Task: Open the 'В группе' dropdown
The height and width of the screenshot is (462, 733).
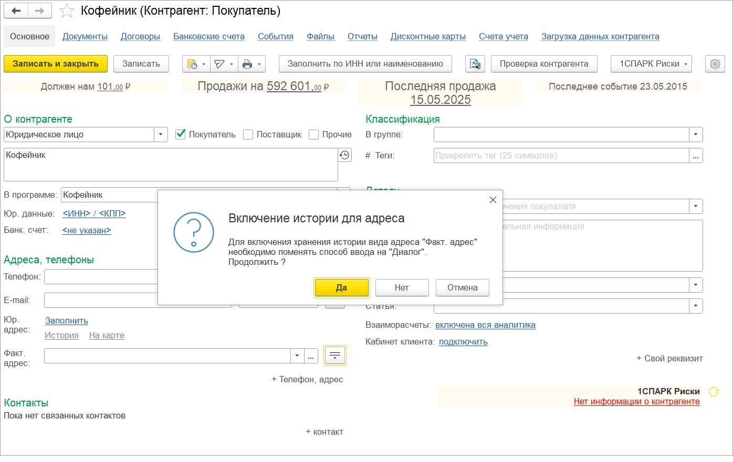Action: (695, 134)
